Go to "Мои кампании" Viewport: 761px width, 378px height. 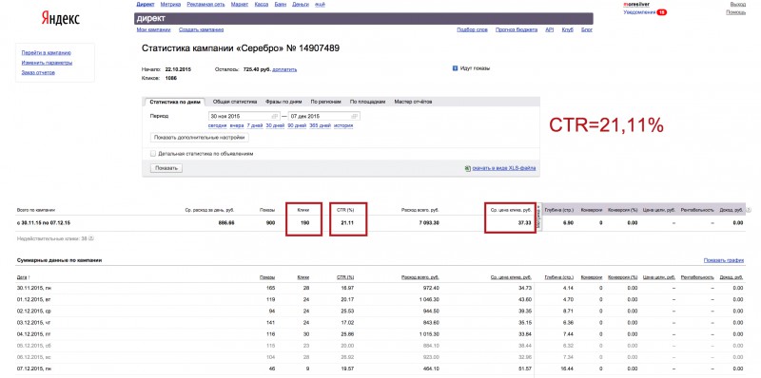[154, 29]
